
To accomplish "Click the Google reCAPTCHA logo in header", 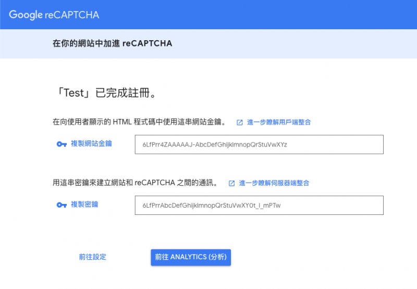I will tap(54, 15).
